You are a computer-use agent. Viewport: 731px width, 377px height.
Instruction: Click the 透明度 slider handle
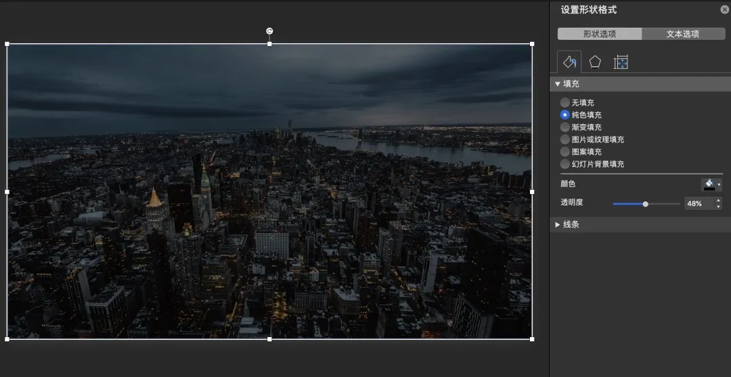click(x=646, y=203)
